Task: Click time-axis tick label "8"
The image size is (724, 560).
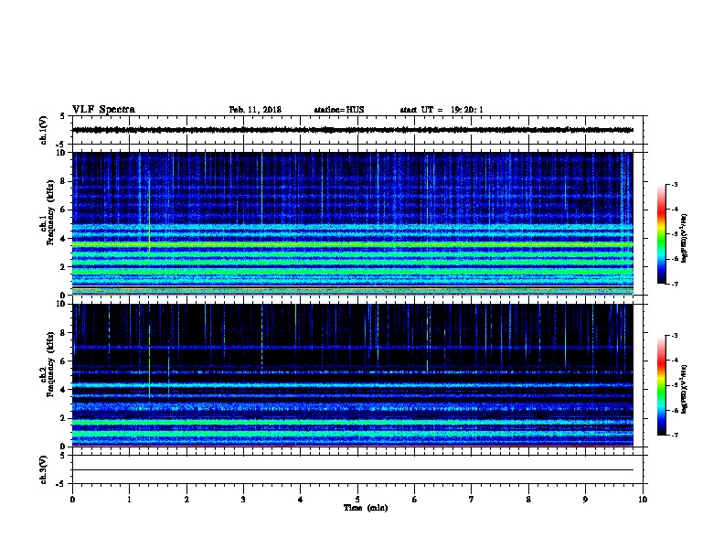Action: 528,499
